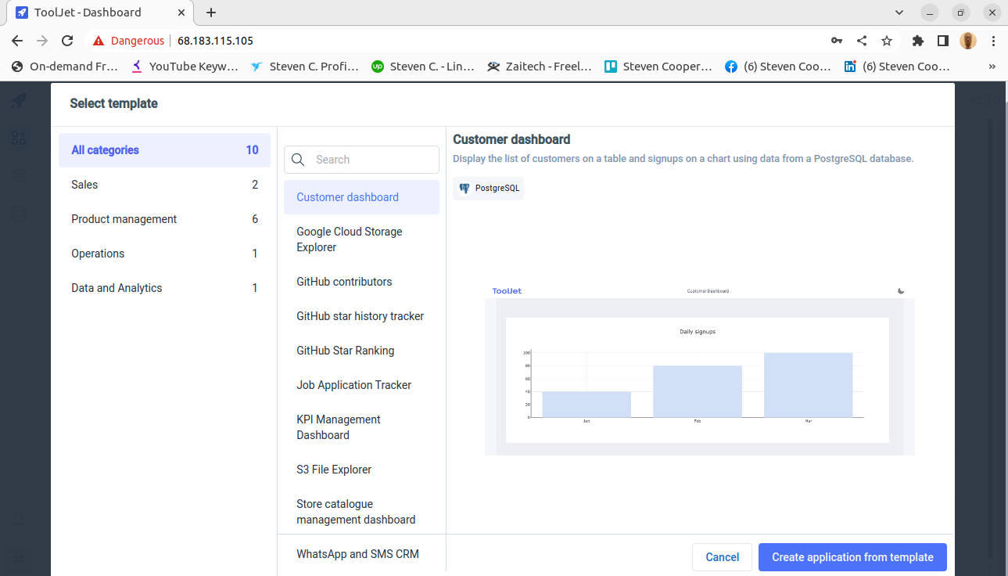Open the Zaitech - Freel... bookmark
The width and height of the screenshot is (1008, 576).
(540, 67)
